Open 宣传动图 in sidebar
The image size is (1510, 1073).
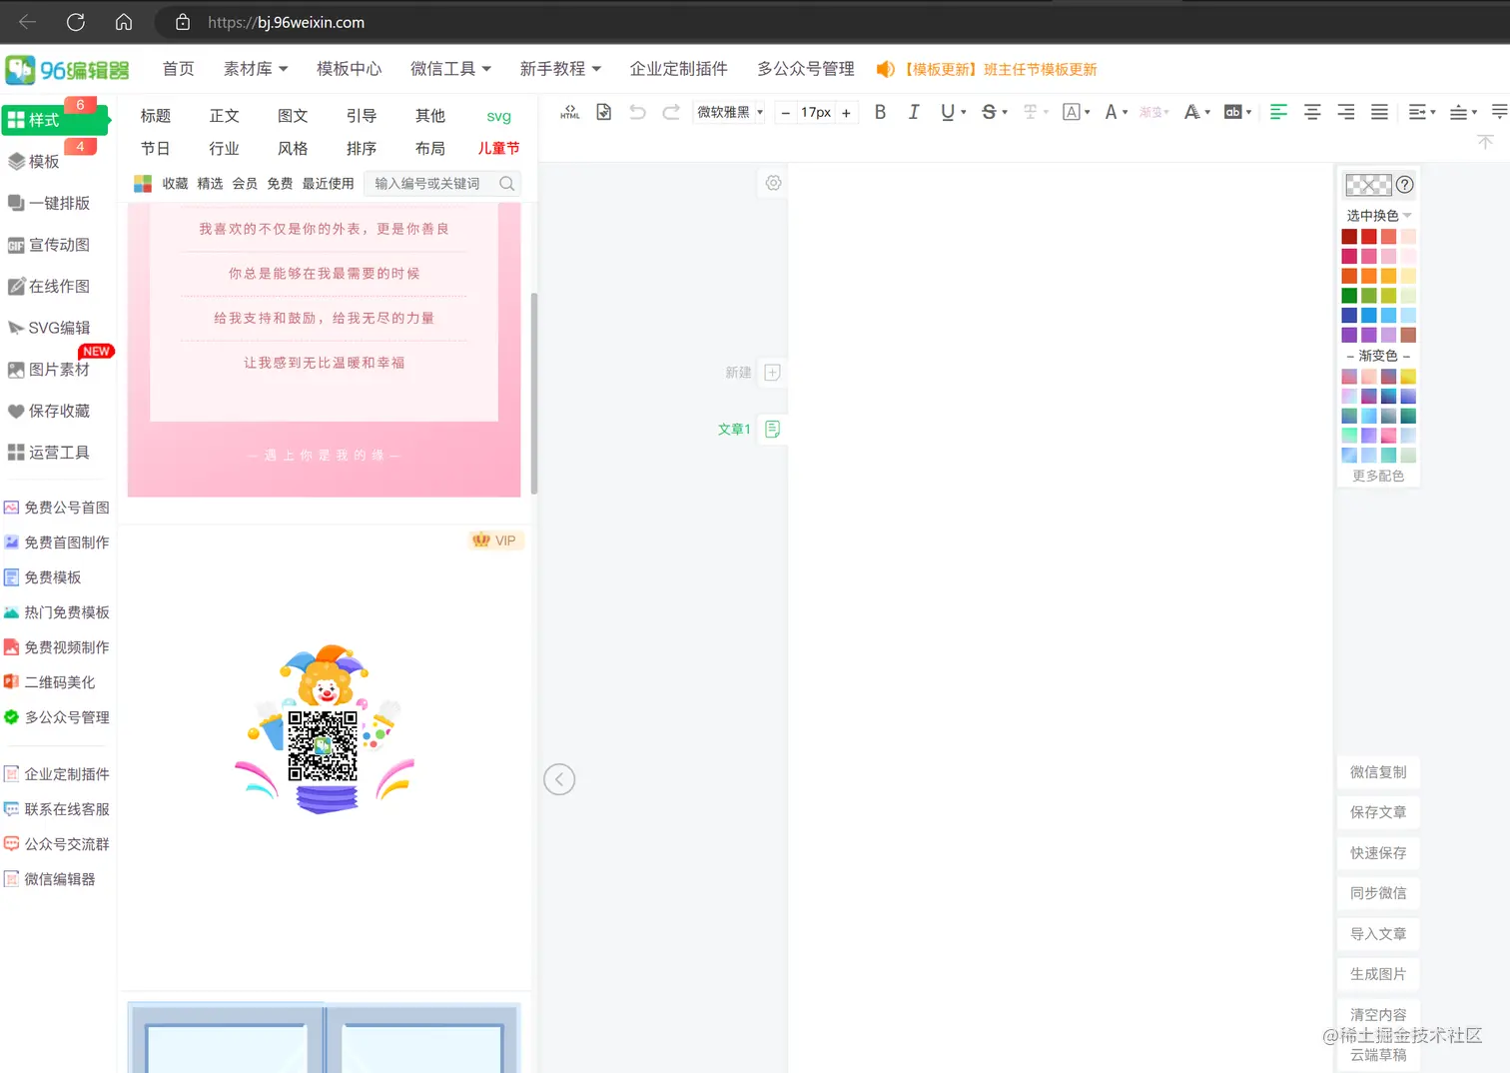click(x=50, y=245)
